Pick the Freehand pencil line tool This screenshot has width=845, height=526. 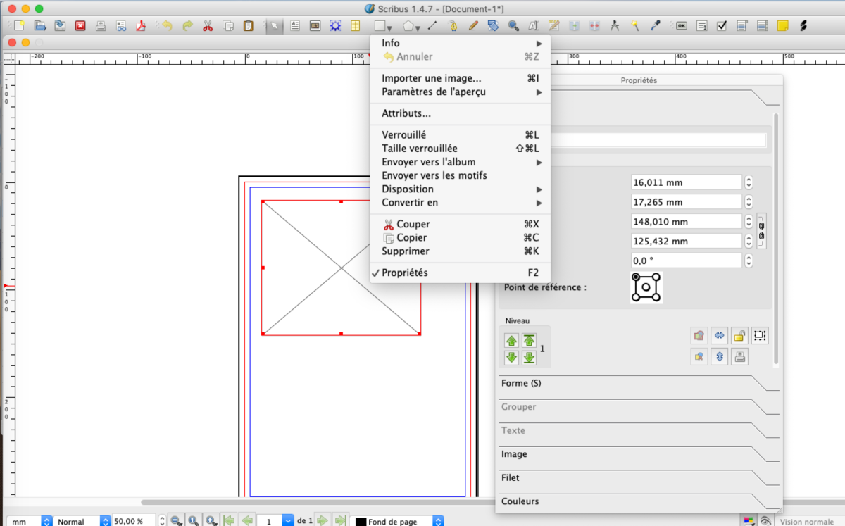point(473,26)
